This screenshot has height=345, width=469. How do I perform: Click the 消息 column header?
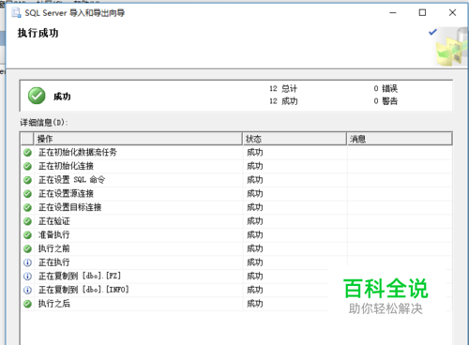400,139
